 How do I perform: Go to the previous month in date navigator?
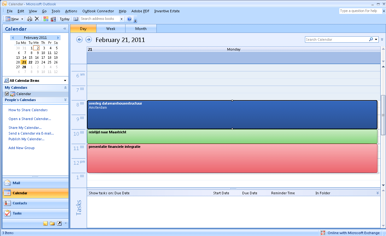coord(12,38)
